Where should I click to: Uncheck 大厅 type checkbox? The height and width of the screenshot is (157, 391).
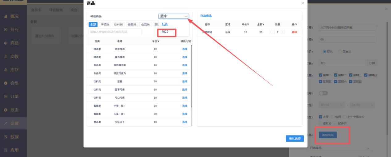tap(321, 117)
